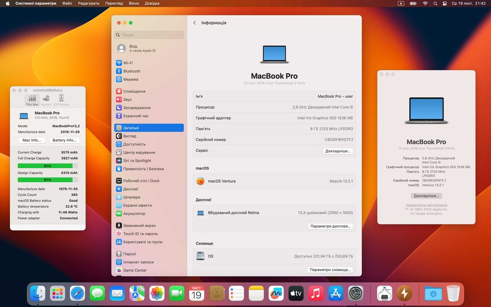
Task: Switch to This Mac tab in coconutBattery
Action: [x=32, y=101]
